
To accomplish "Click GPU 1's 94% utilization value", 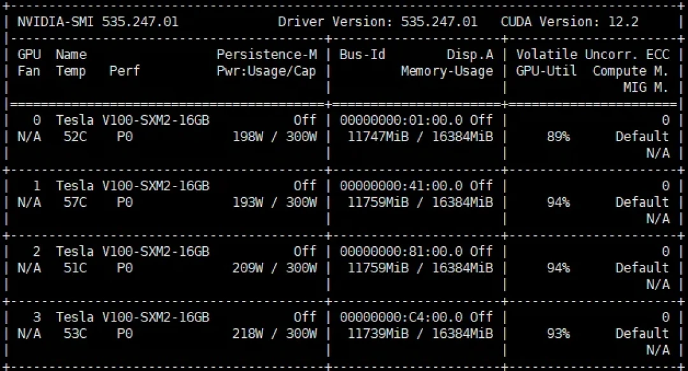I will (x=558, y=202).
